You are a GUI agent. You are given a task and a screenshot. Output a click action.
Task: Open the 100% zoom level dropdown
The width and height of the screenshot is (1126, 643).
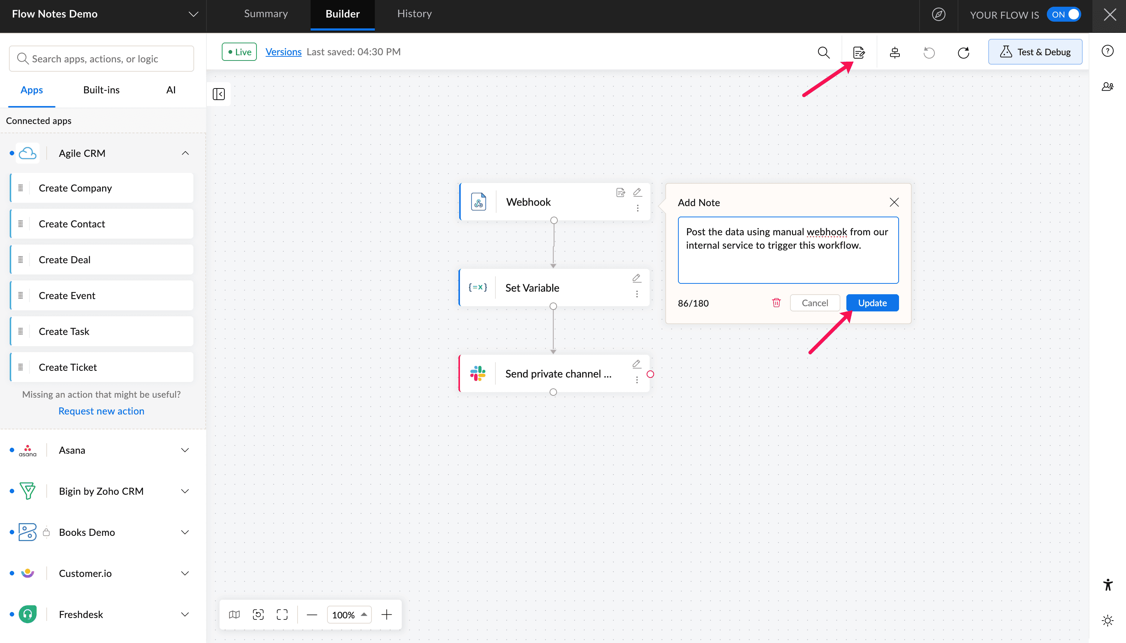349,614
